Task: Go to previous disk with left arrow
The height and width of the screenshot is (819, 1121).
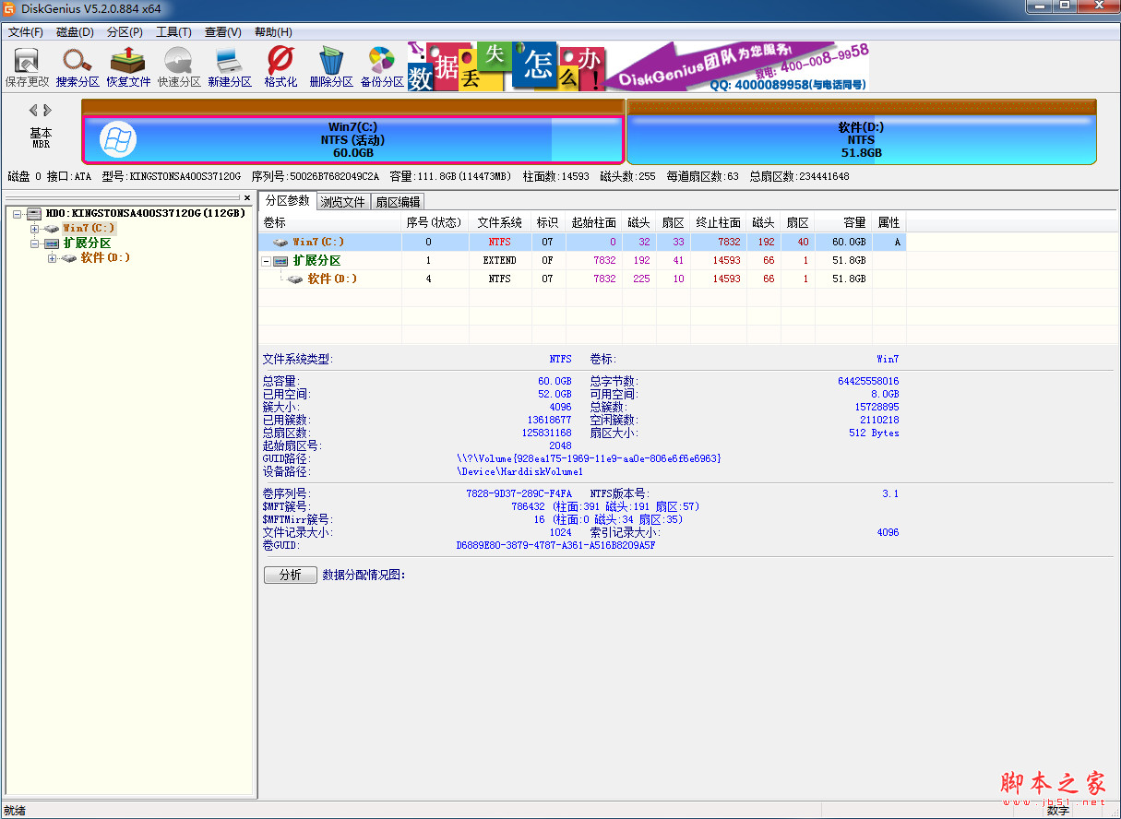Action: pos(33,111)
